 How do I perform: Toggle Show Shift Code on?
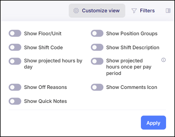click(x=15, y=47)
